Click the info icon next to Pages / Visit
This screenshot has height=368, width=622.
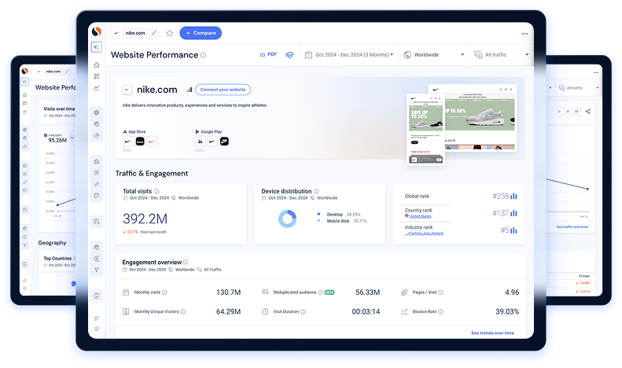pos(440,293)
